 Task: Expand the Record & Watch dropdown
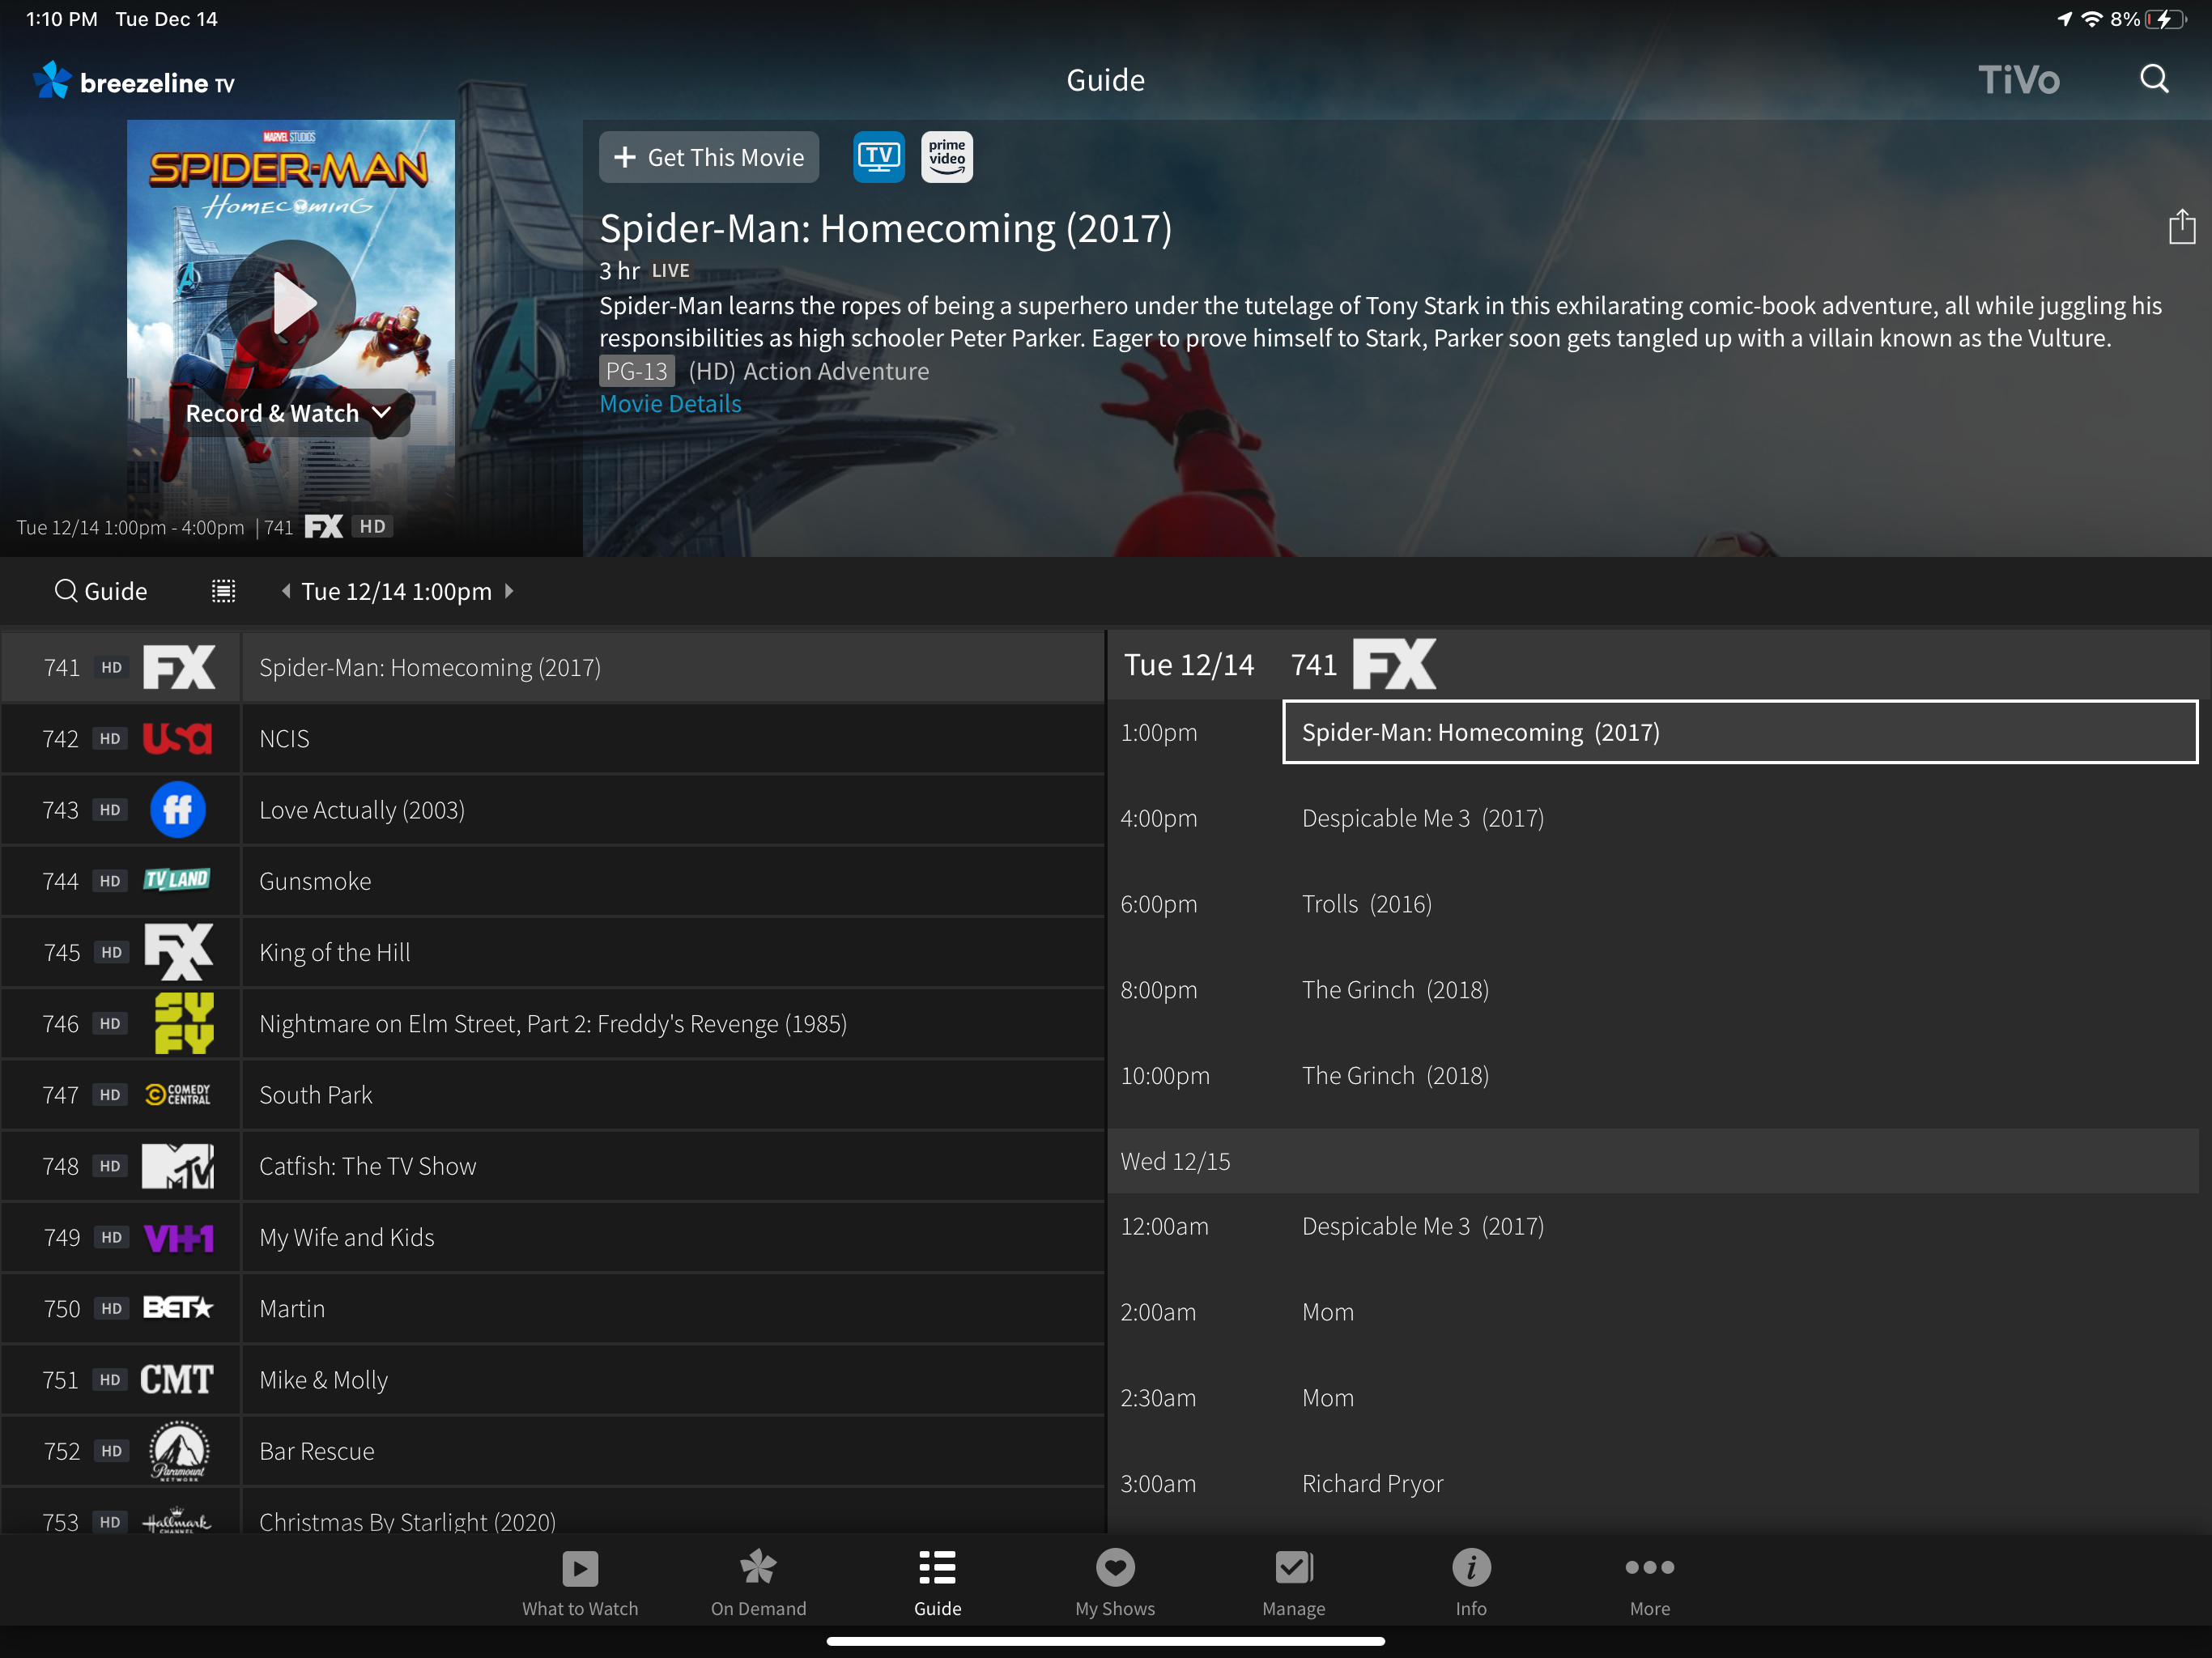(x=290, y=414)
